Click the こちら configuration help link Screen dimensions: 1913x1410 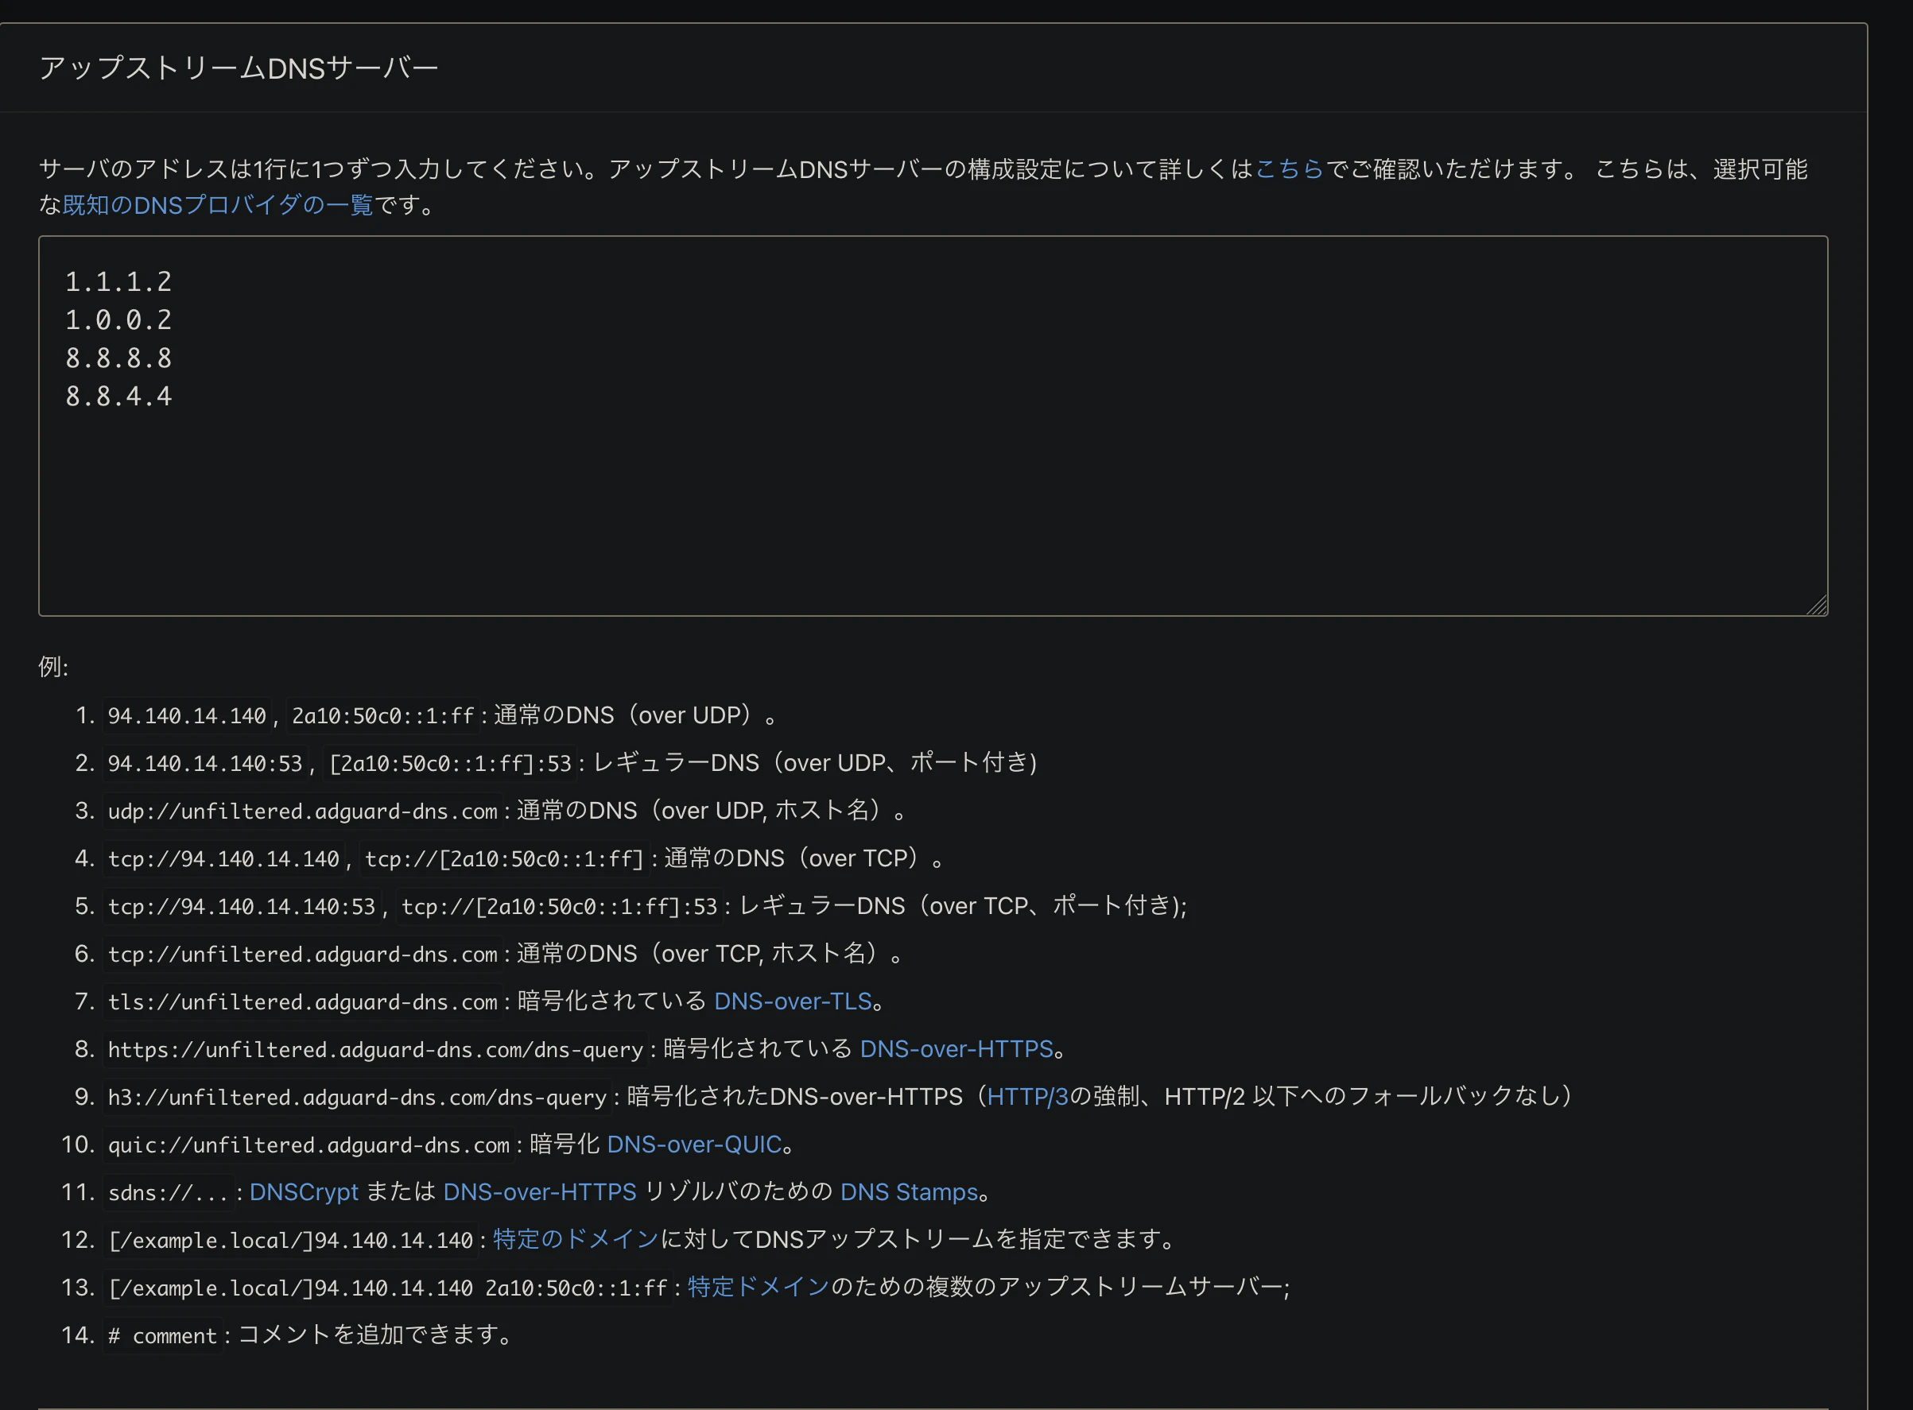(1289, 169)
